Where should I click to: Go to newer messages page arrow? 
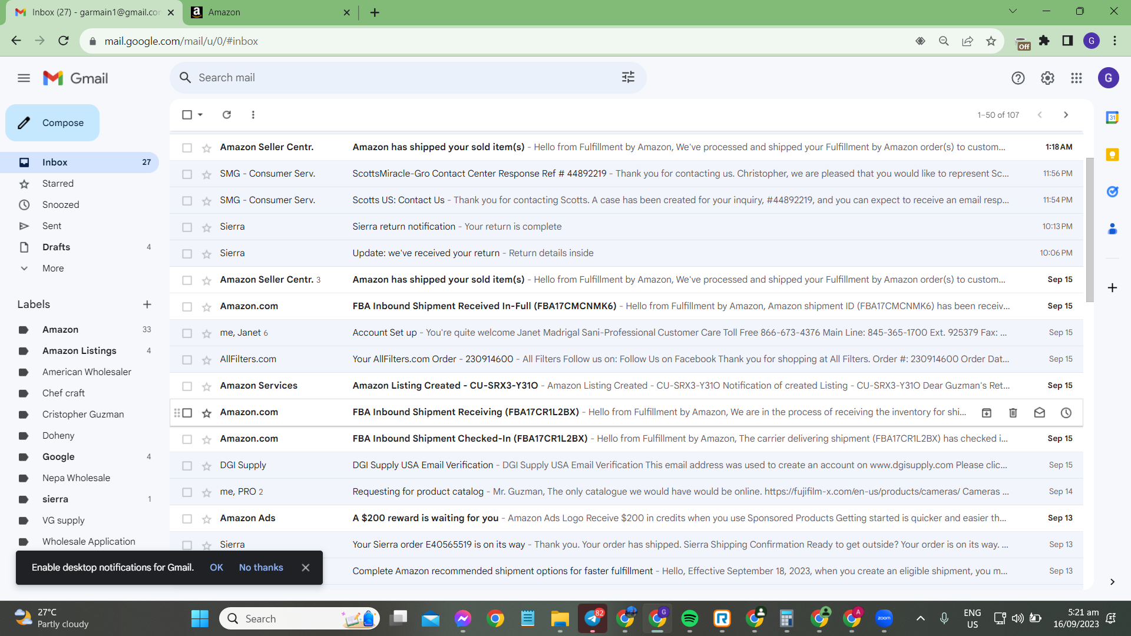tap(1040, 115)
